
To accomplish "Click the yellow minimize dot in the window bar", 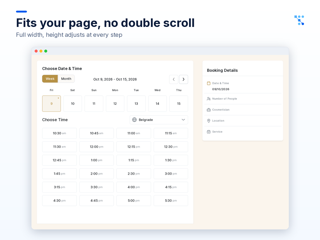I will 41,51.
